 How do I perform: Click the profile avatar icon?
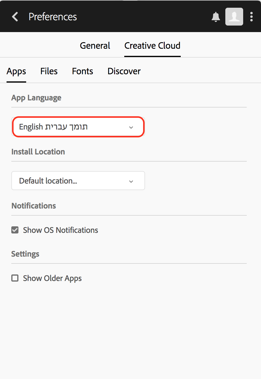pos(234,17)
